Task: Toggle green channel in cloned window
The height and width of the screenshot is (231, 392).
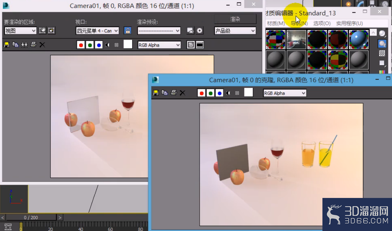Action: [x=210, y=93]
